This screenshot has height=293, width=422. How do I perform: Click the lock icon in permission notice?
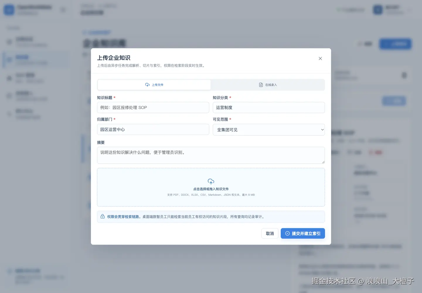click(103, 217)
